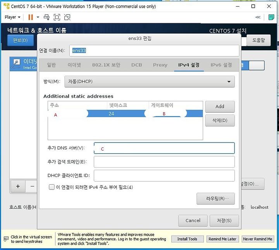The image size is (279, 250).
Task: Click the 주소 column header
Action: click(77, 105)
